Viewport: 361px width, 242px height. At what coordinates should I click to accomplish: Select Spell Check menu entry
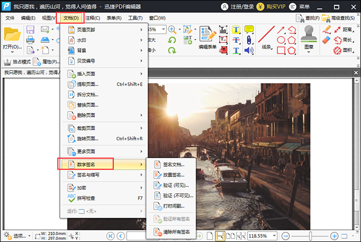(x=104, y=198)
